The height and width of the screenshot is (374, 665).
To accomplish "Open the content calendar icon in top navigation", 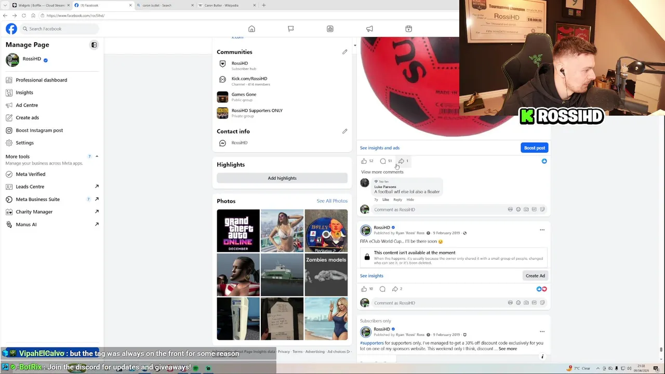I will [408, 29].
